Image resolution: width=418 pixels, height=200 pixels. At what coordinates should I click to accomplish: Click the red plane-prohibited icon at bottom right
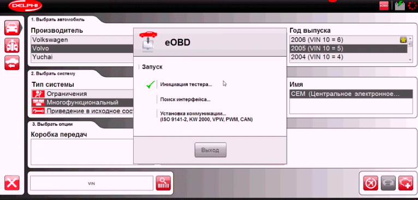coord(371,183)
